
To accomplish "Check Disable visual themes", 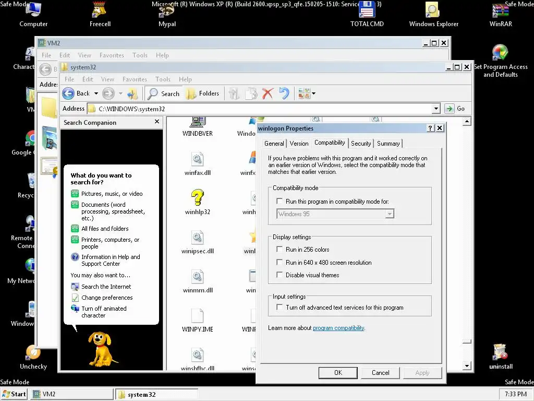I will 280,275.
